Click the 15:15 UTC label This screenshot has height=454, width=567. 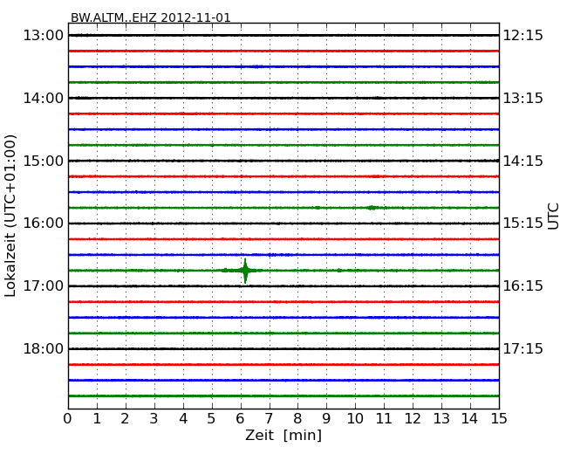(523, 224)
